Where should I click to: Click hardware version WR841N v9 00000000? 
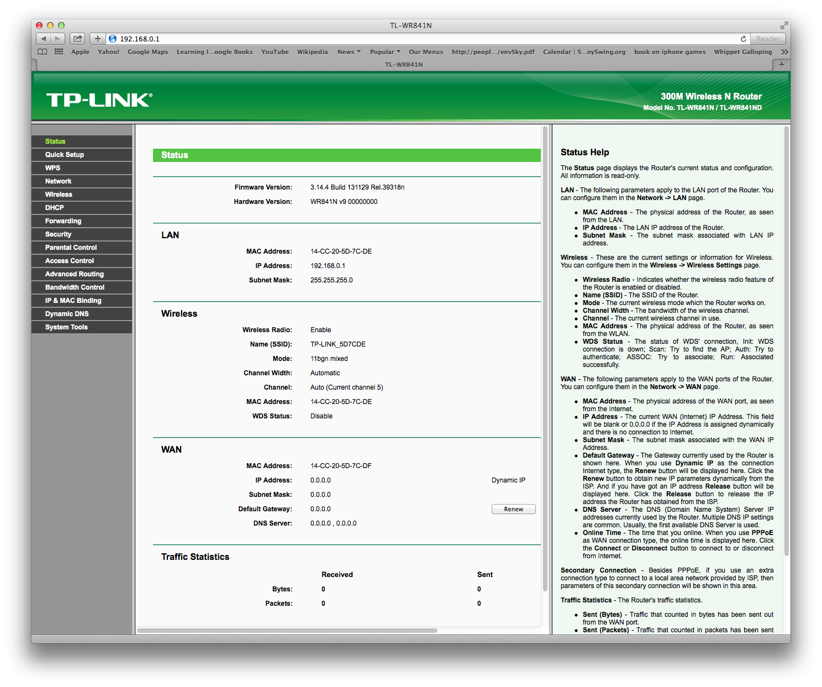(344, 202)
